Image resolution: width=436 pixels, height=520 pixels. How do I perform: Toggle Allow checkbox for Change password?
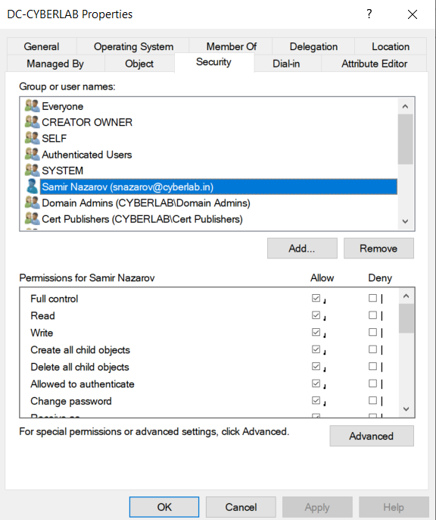(x=316, y=400)
